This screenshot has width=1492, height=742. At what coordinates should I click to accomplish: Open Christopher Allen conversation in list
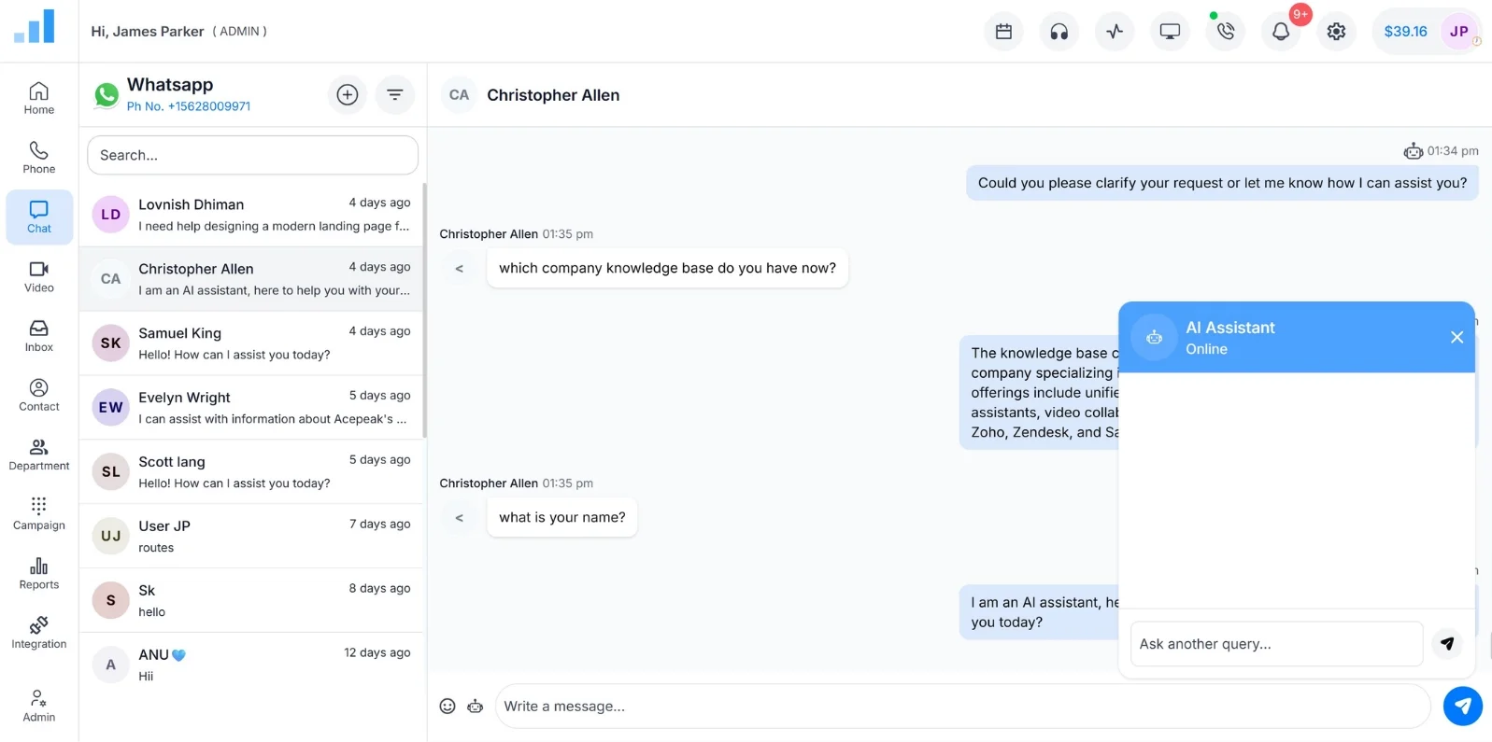(252, 279)
